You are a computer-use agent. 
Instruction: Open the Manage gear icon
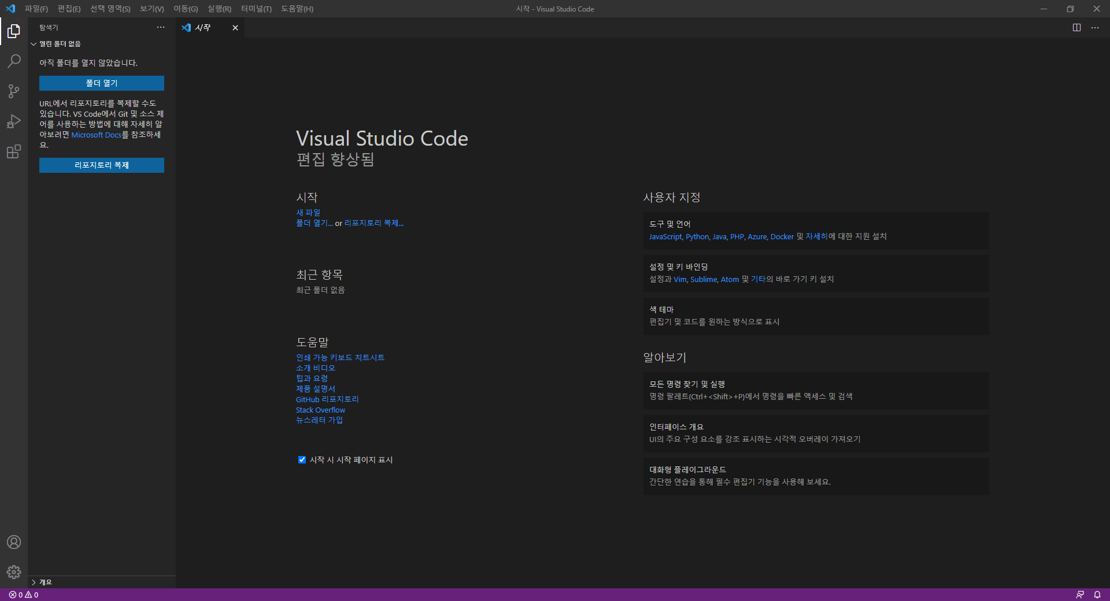click(14, 572)
